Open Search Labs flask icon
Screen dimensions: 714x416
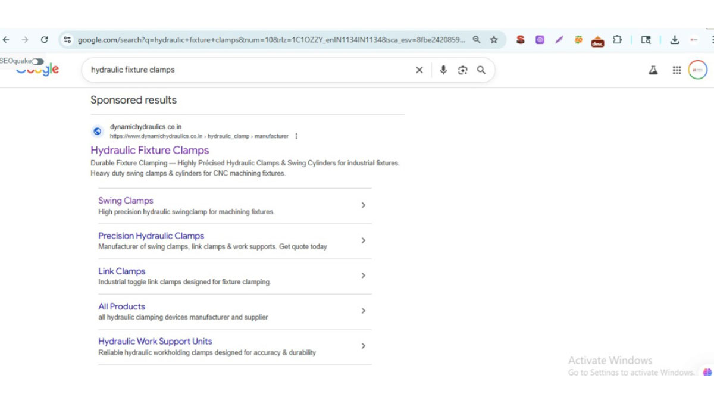653,70
